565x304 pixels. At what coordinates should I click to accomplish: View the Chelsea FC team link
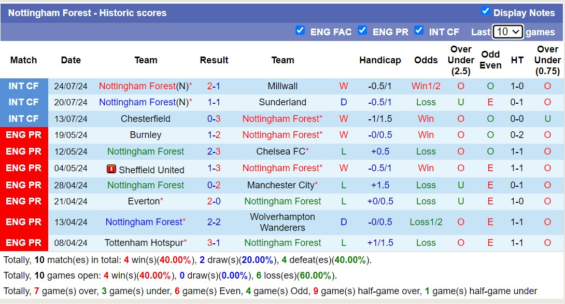click(x=281, y=151)
